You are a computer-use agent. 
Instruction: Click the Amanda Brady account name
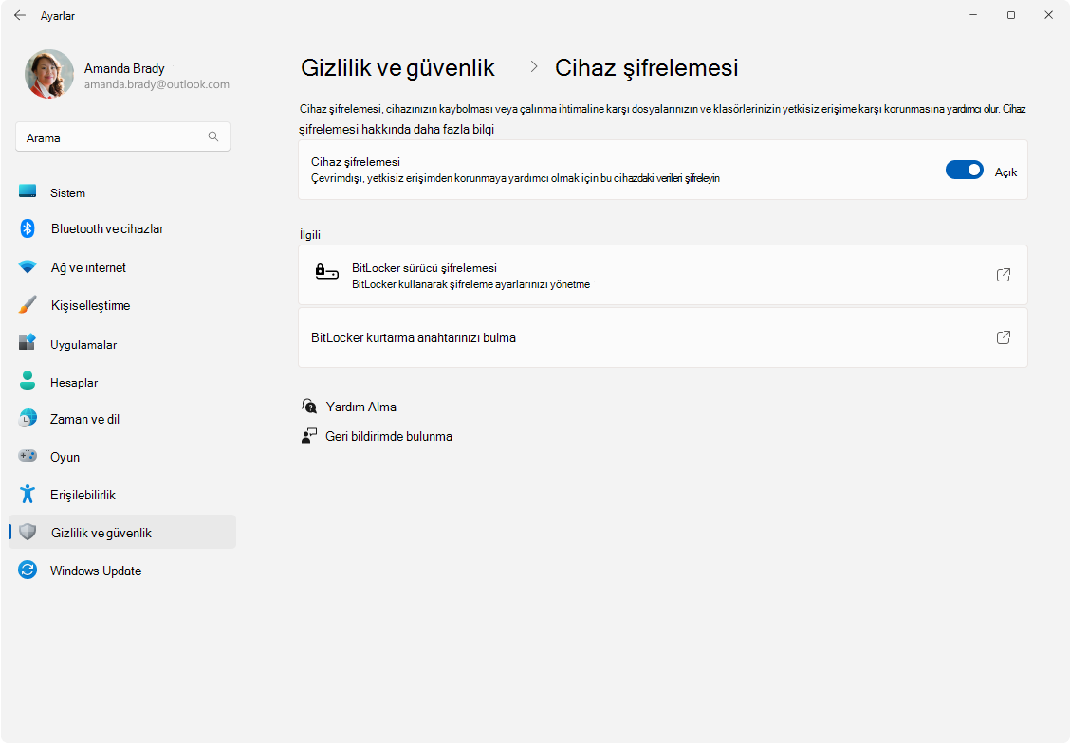point(124,68)
